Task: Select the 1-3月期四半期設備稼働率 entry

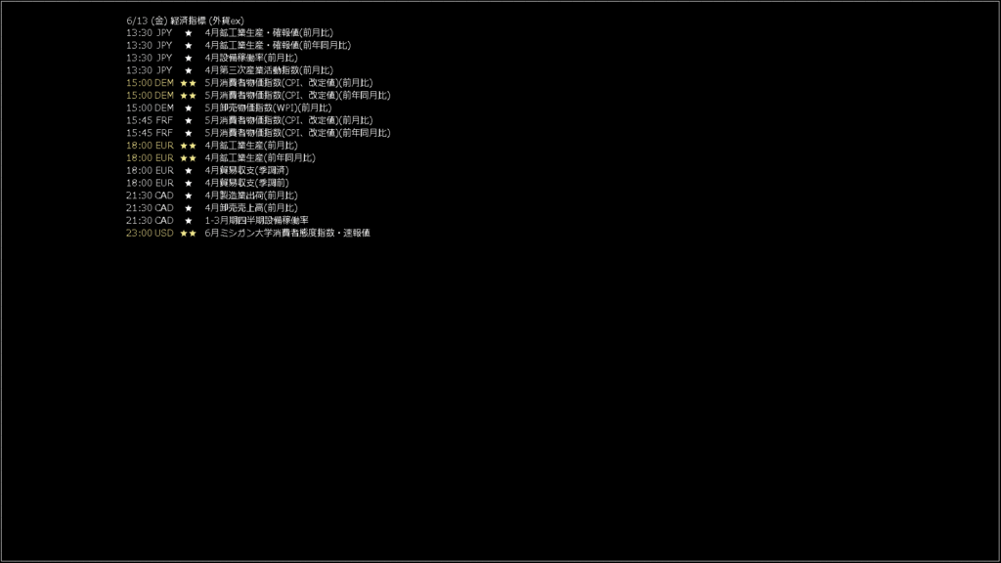Action: click(x=257, y=221)
